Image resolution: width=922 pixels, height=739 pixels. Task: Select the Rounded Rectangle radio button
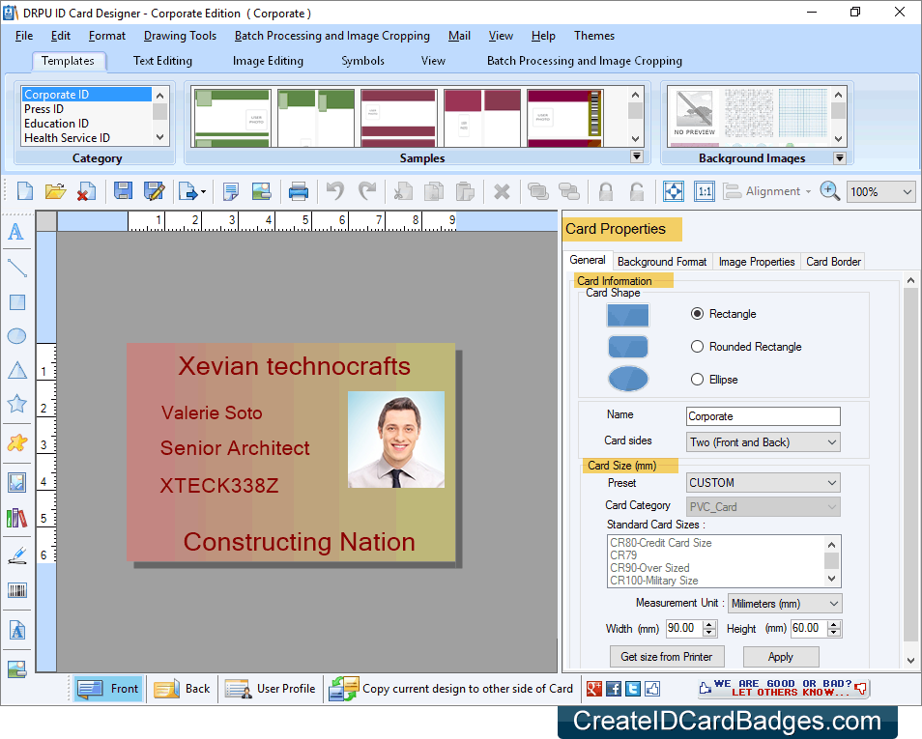[x=697, y=347]
